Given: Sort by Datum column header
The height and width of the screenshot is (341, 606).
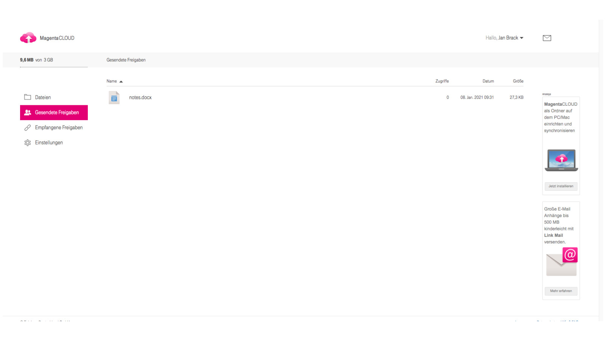Looking at the screenshot, I should pyautogui.click(x=488, y=81).
